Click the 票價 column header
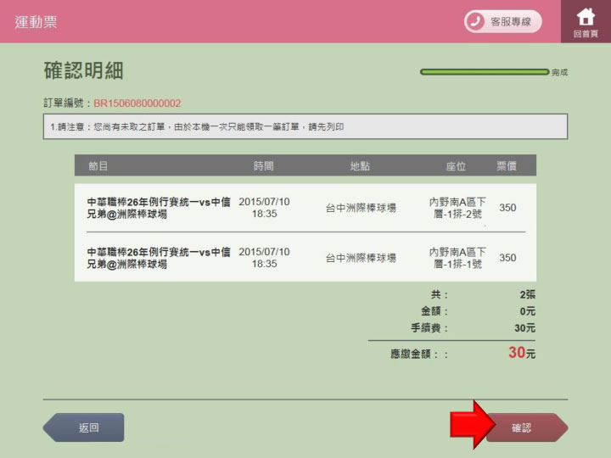 pyautogui.click(x=507, y=166)
